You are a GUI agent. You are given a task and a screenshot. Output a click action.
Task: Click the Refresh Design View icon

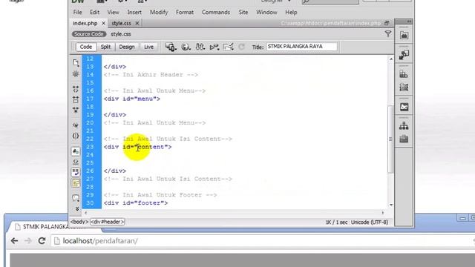click(241, 47)
